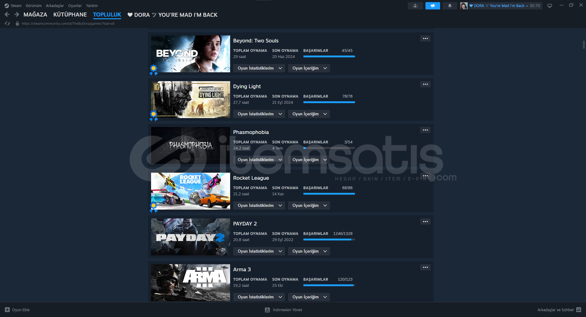Click the Dying Light cover thumbnail
The width and height of the screenshot is (586, 317).
(x=190, y=99)
